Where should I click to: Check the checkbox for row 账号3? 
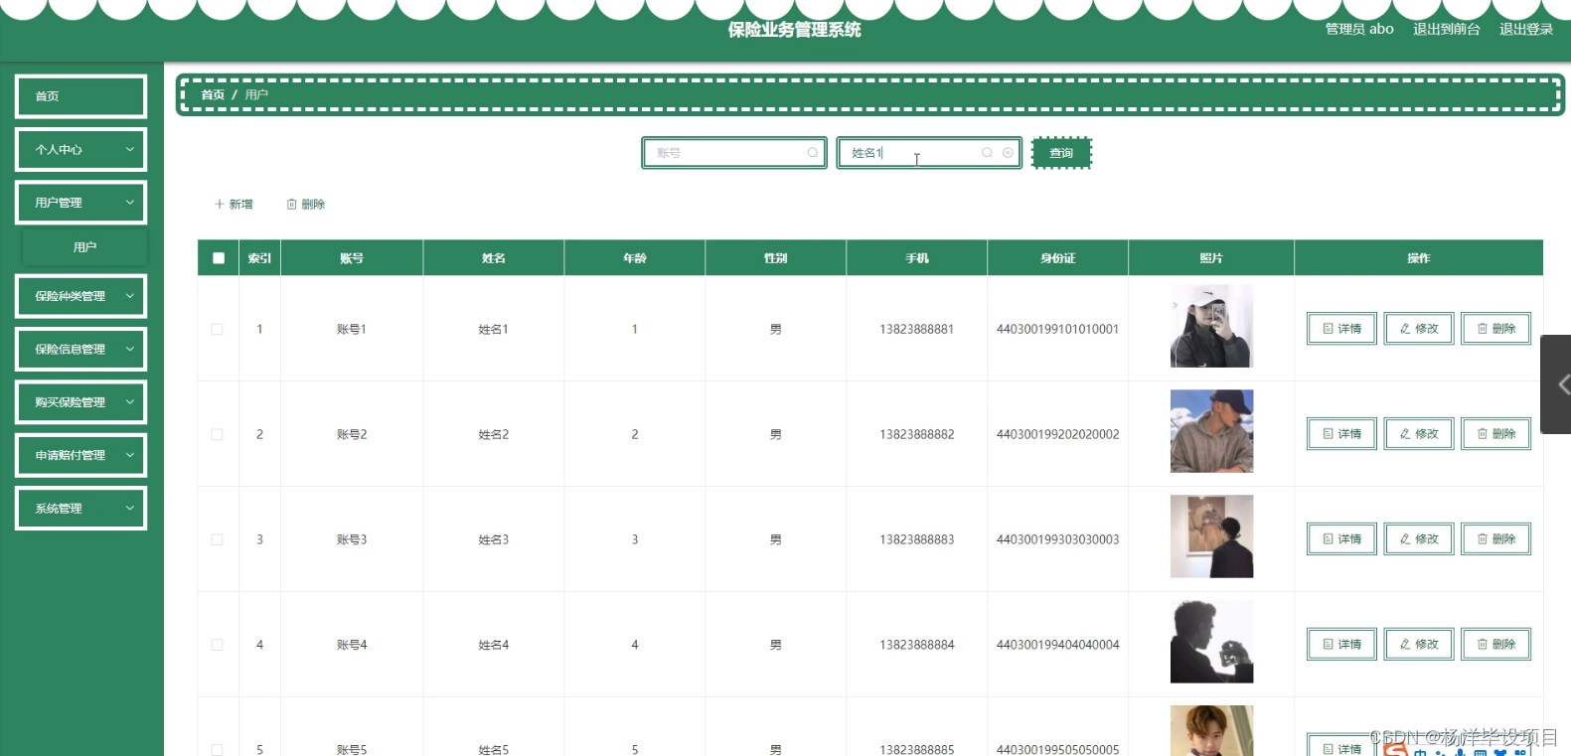click(217, 539)
